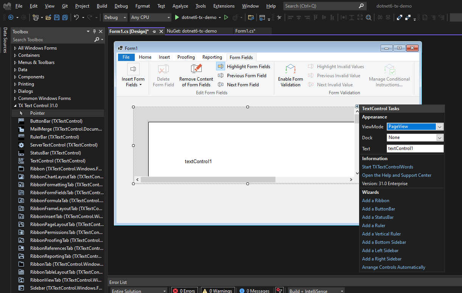Click the Align to Grid icon
This screenshot has height=293, width=462.
[x=279, y=17]
